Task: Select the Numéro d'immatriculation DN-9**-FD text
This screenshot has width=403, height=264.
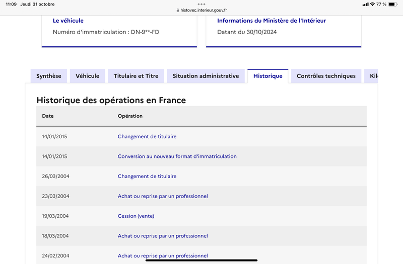Action: click(106, 32)
